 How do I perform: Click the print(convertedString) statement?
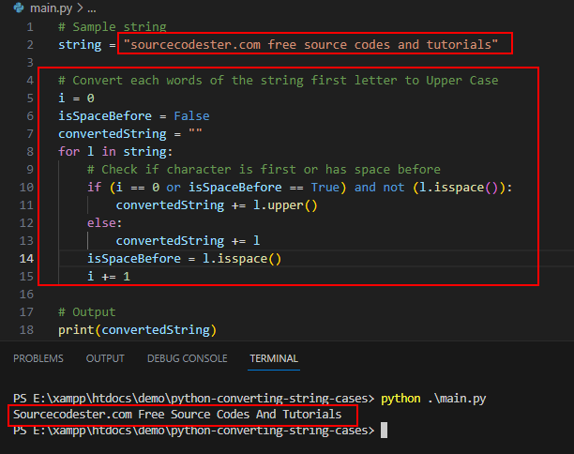pyautogui.click(x=137, y=330)
